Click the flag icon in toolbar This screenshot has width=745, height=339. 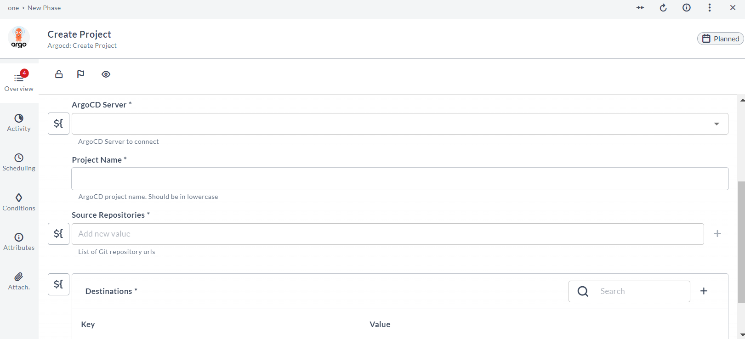pyautogui.click(x=80, y=74)
